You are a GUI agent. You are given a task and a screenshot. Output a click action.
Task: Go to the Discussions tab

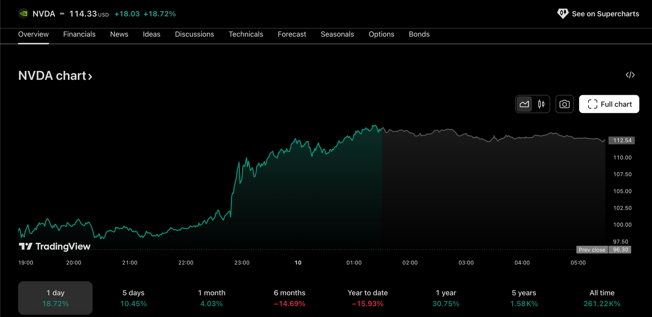tap(194, 34)
